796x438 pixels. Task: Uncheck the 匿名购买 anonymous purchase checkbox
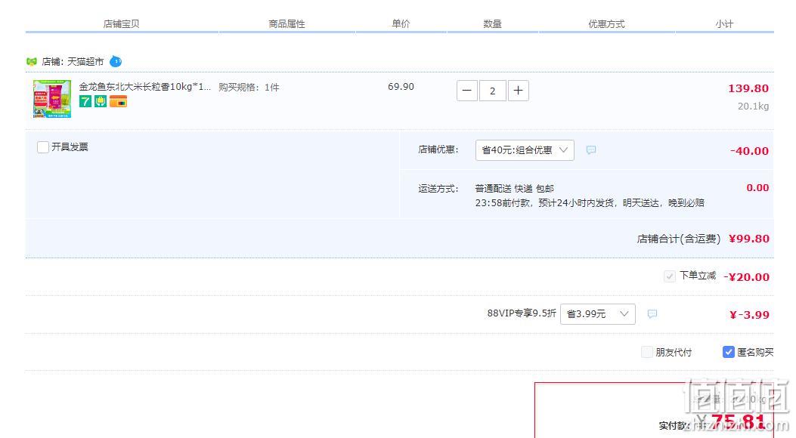(729, 352)
